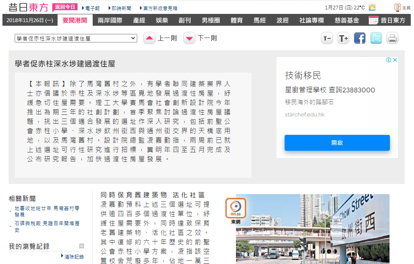Screen dimensions: 414x264
Task: Increase the article font size (T+)
Action: [x=343, y=38]
